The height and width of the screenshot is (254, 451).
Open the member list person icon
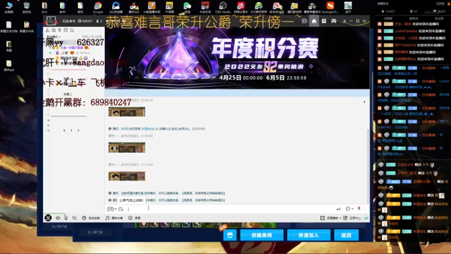tap(47, 30)
